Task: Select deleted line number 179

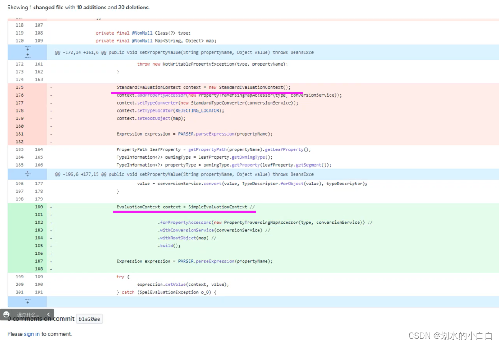Action: point(20,118)
